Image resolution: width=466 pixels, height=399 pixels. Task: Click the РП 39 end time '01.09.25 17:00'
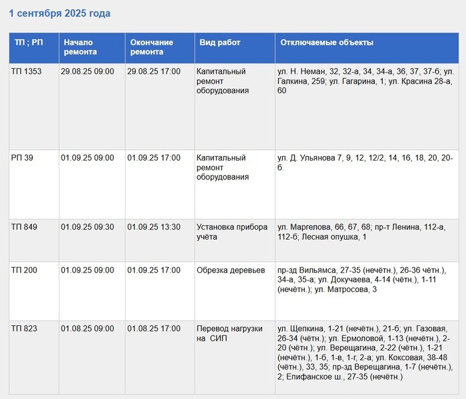pos(160,185)
